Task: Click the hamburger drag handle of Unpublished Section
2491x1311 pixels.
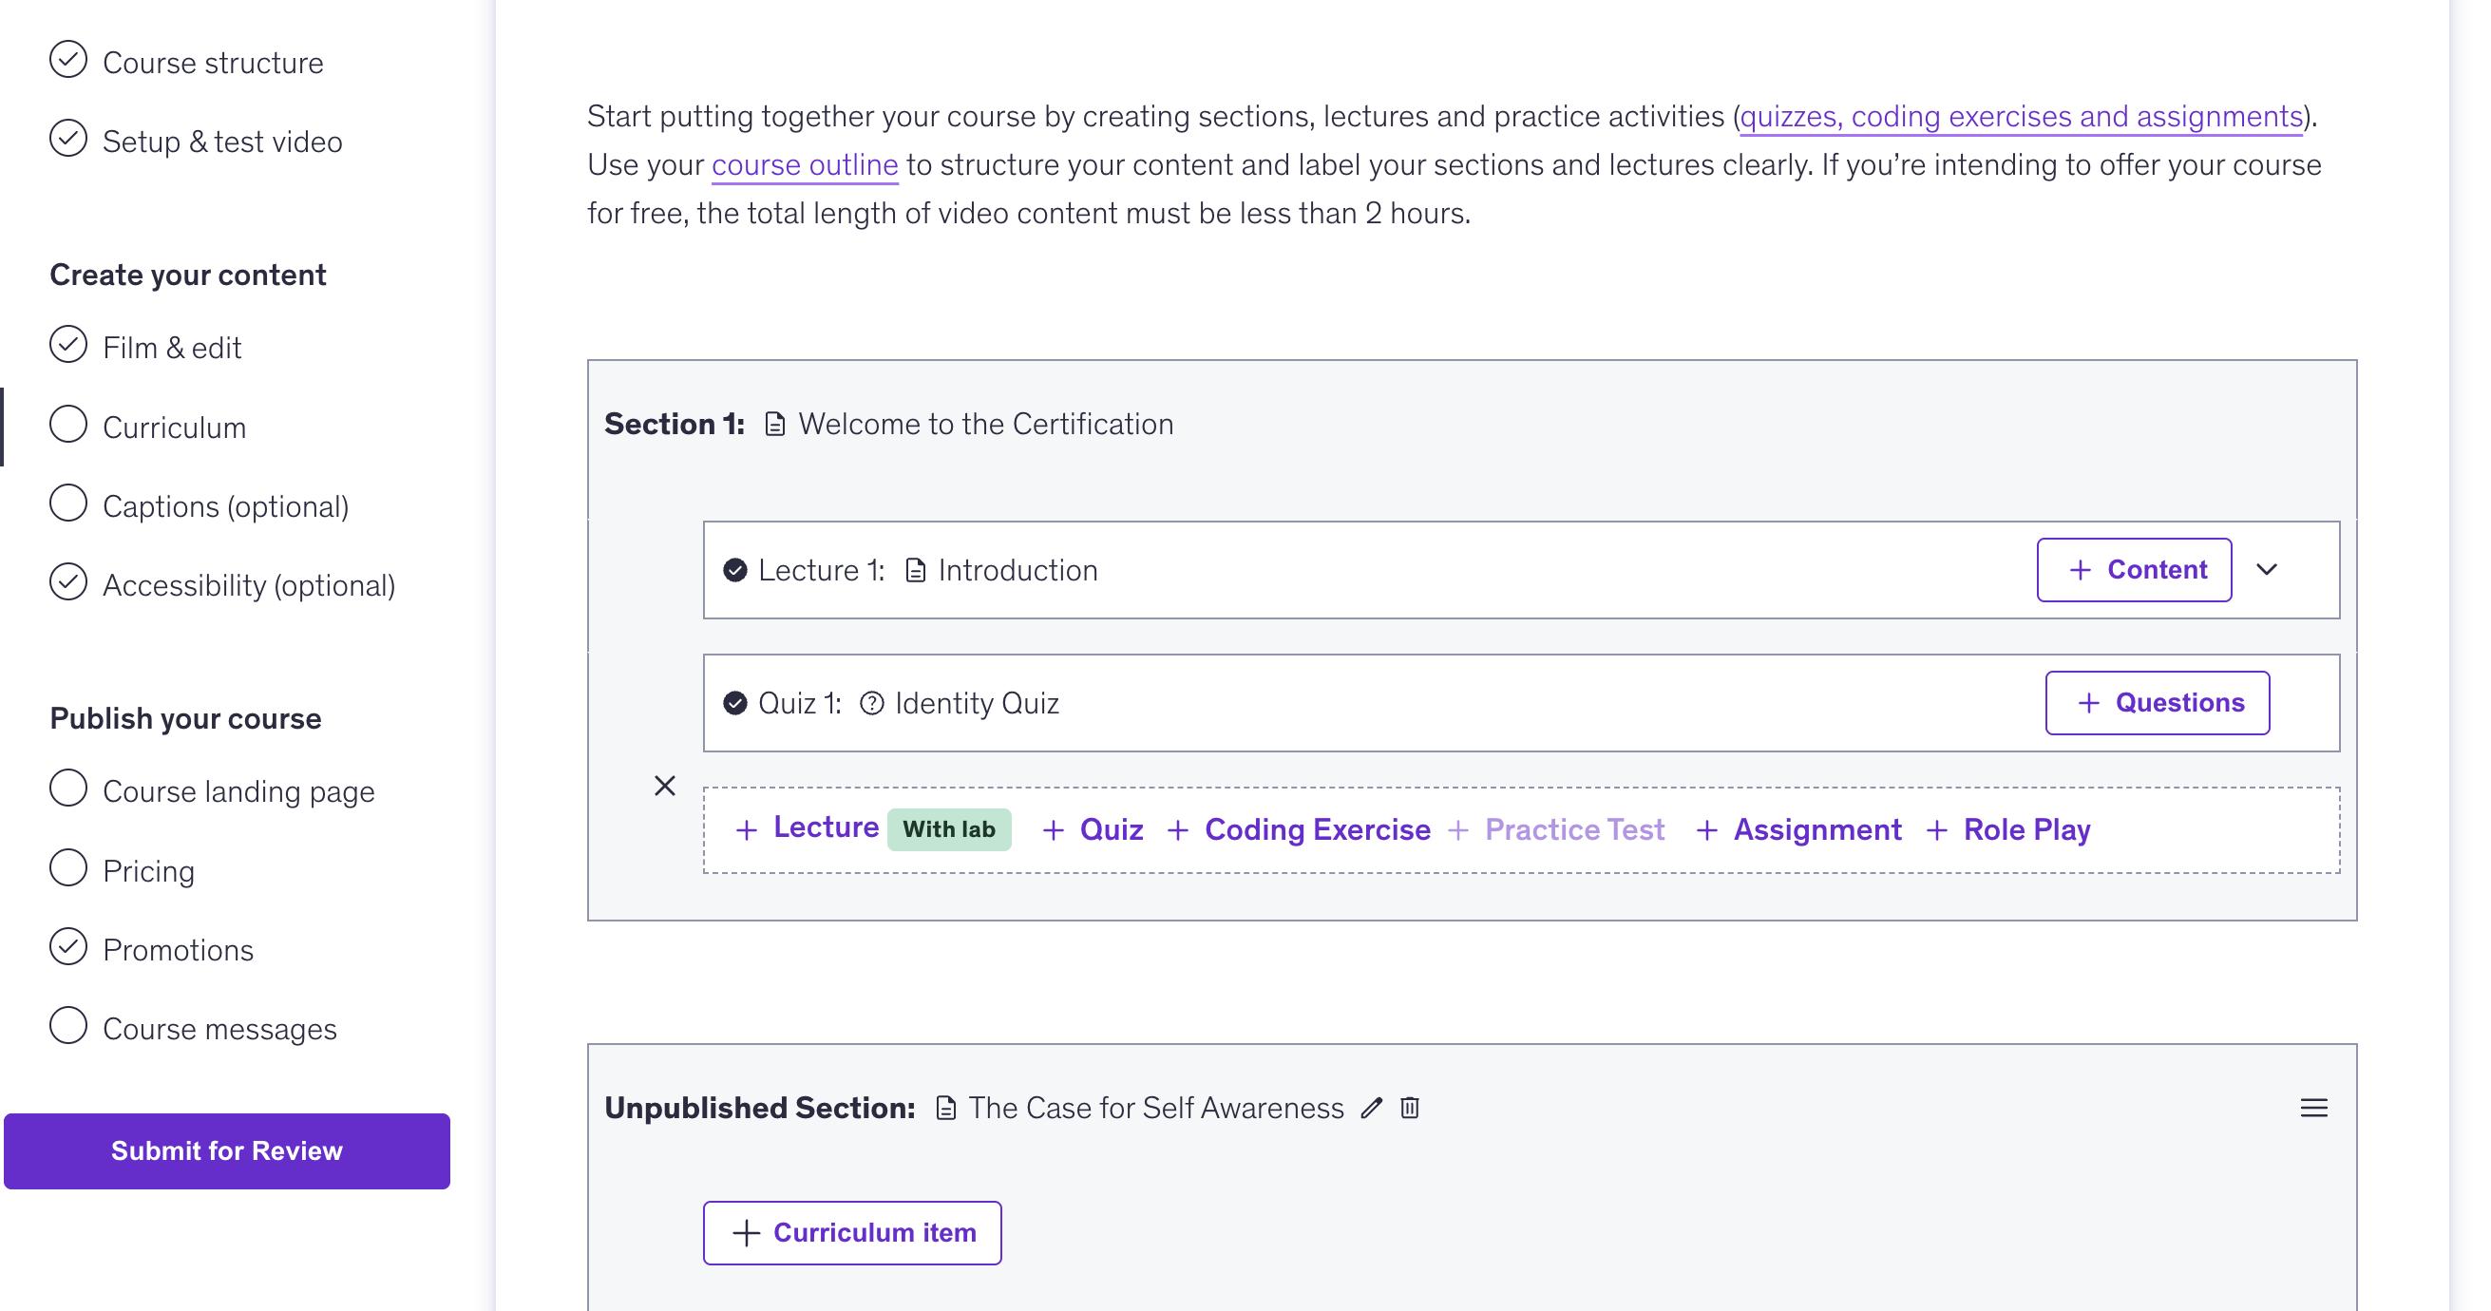Action: coord(2313,1108)
